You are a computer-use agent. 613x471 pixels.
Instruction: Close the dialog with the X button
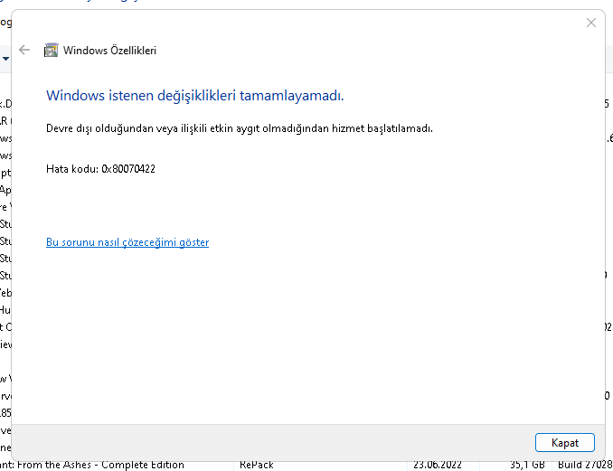[591, 23]
